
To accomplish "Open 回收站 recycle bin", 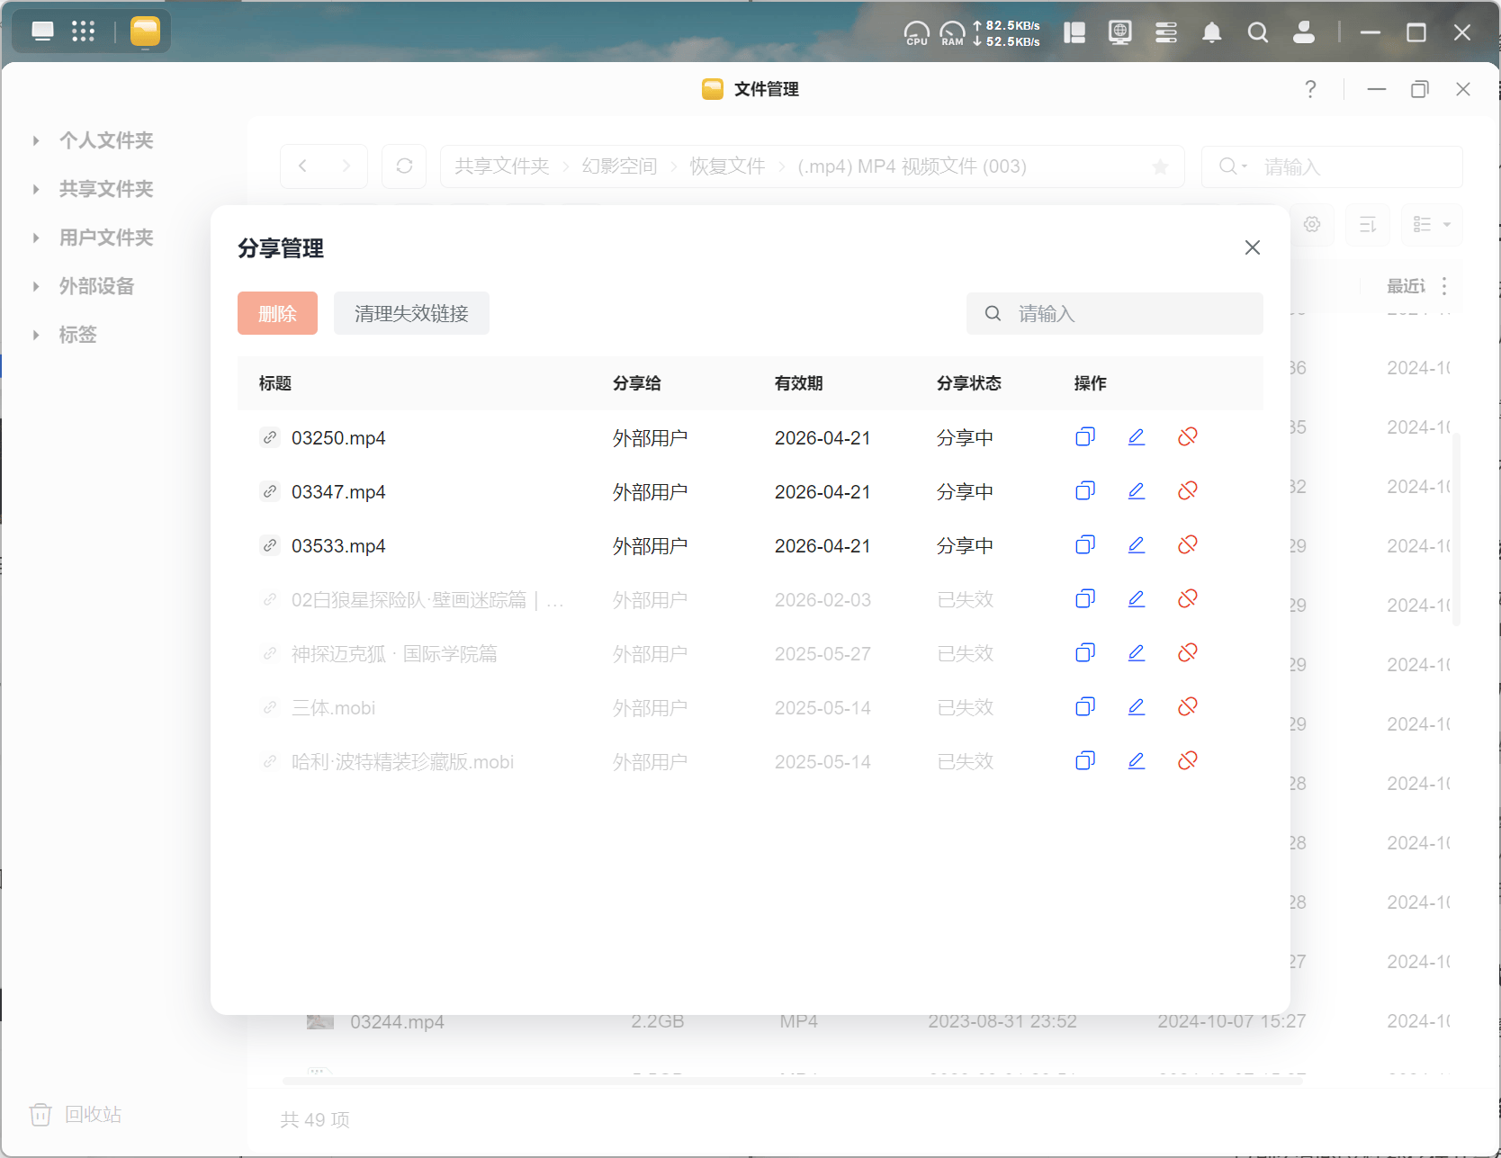I will (x=76, y=1114).
